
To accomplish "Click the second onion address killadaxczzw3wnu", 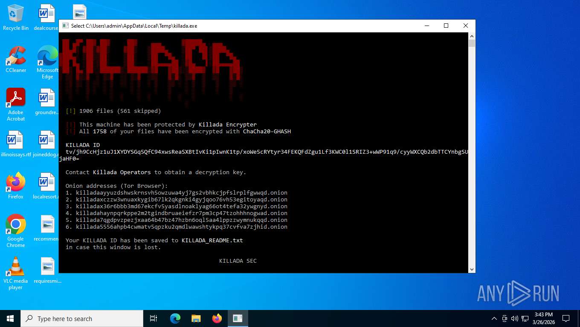I will pos(182,200).
